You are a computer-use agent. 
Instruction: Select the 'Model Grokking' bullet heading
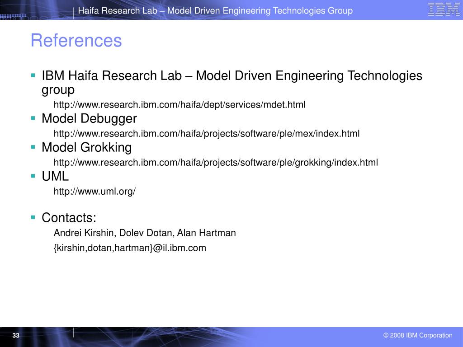point(86,148)
